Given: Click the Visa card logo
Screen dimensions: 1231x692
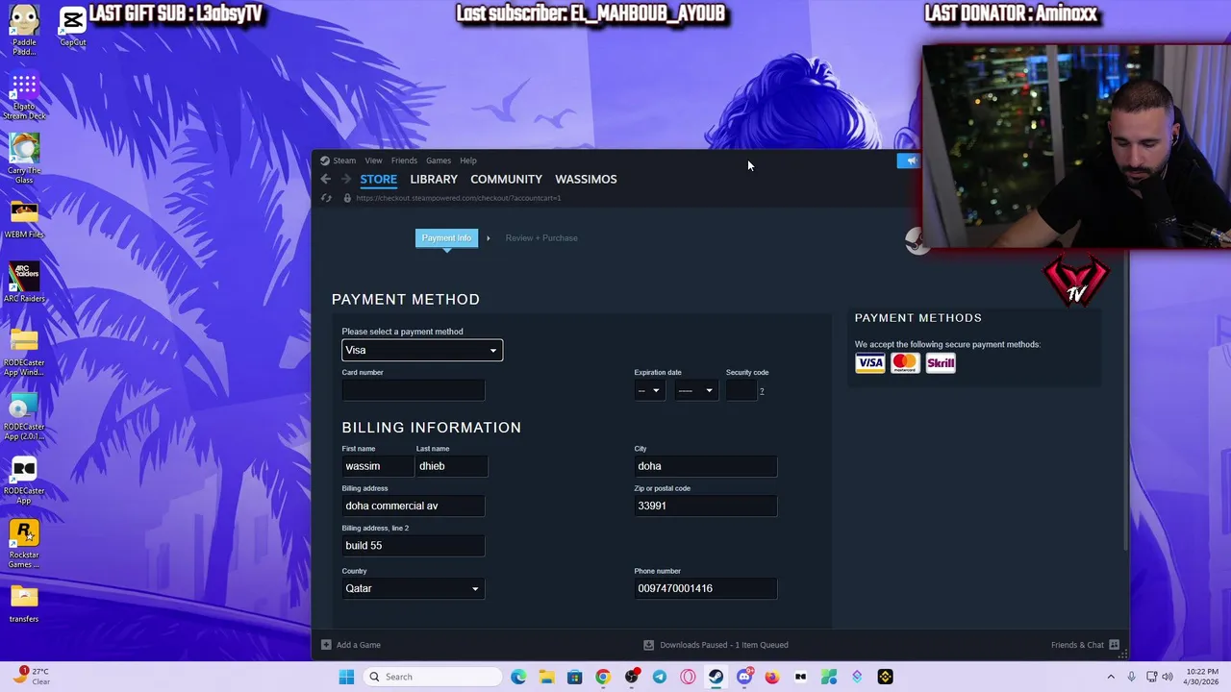Looking at the screenshot, I should click(x=870, y=363).
